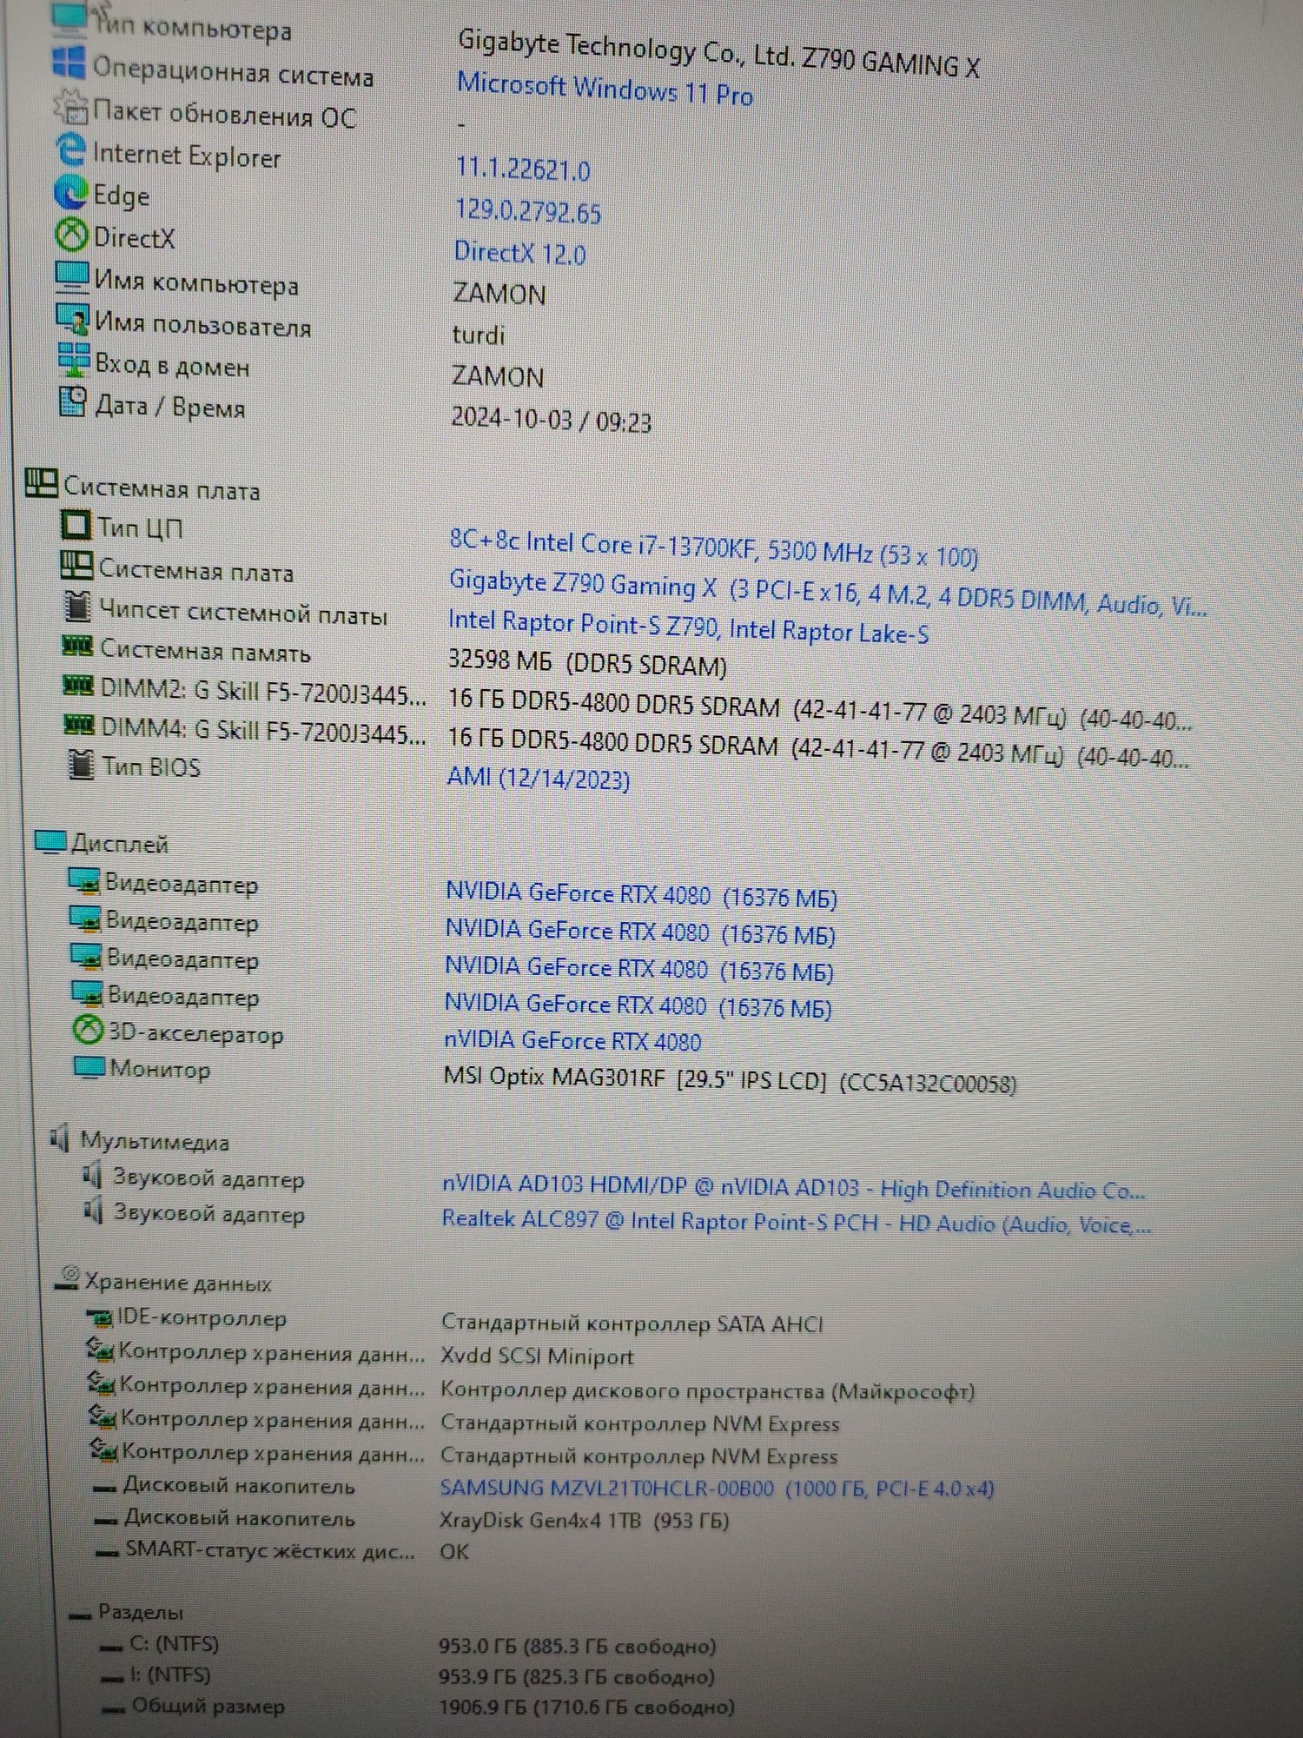
Task: Click the monitor icon beside Имя компьютера
Action: (x=71, y=277)
